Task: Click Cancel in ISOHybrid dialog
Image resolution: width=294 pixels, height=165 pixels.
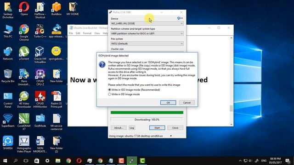Action: [x=187, y=103]
